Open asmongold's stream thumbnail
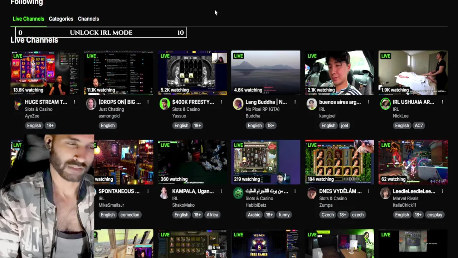The width and height of the screenshot is (458, 258). pos(119,73)
